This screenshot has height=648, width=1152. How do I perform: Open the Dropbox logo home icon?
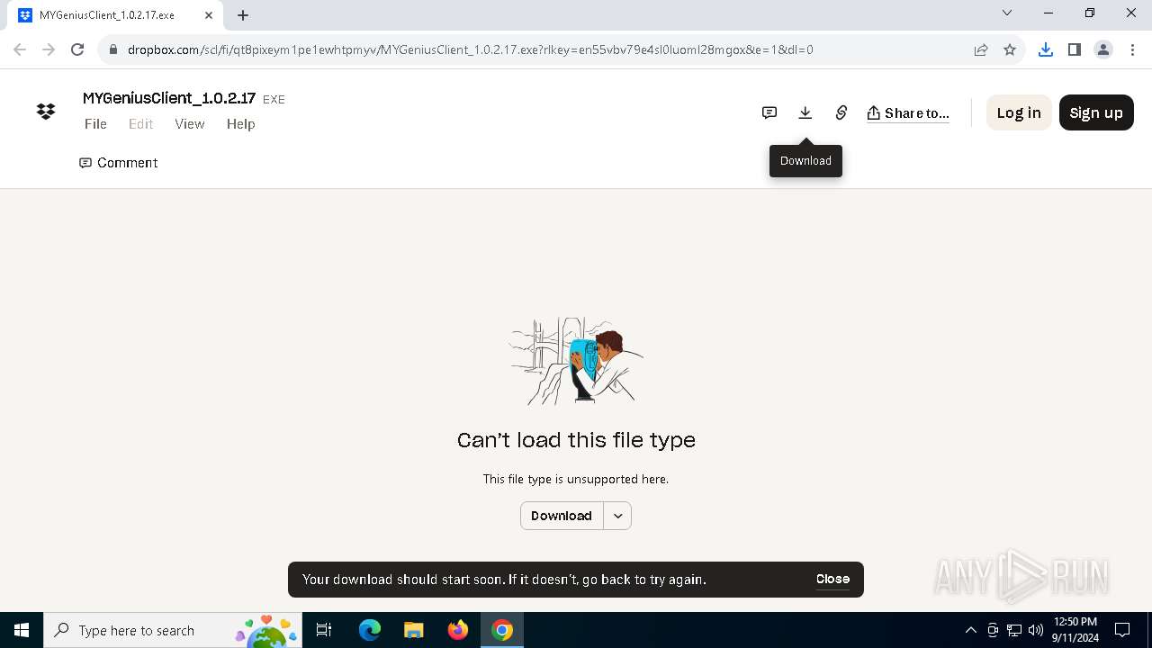46,112
